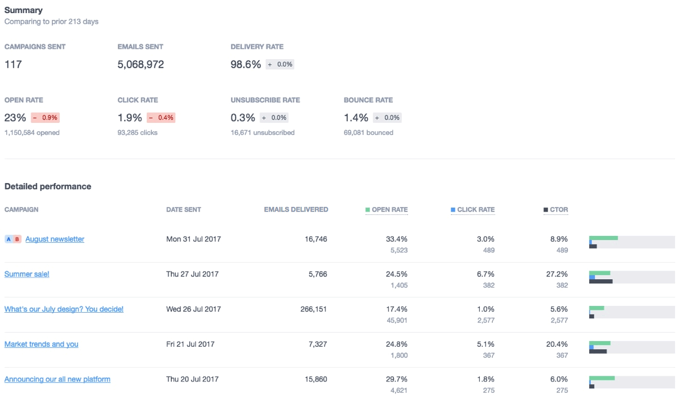Click the Summary heading

(x=23, y=10)
